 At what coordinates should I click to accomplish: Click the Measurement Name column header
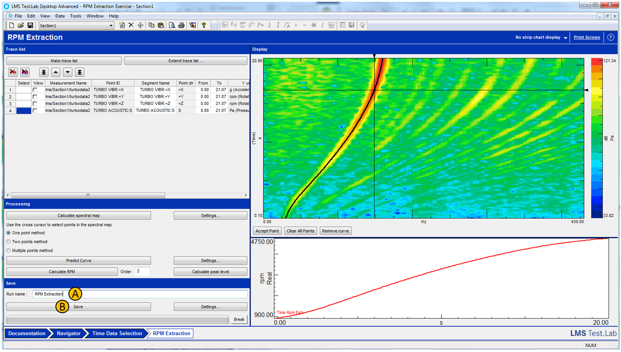68,83
